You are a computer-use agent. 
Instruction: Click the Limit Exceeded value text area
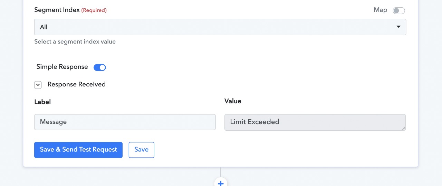tap(315, 122)
